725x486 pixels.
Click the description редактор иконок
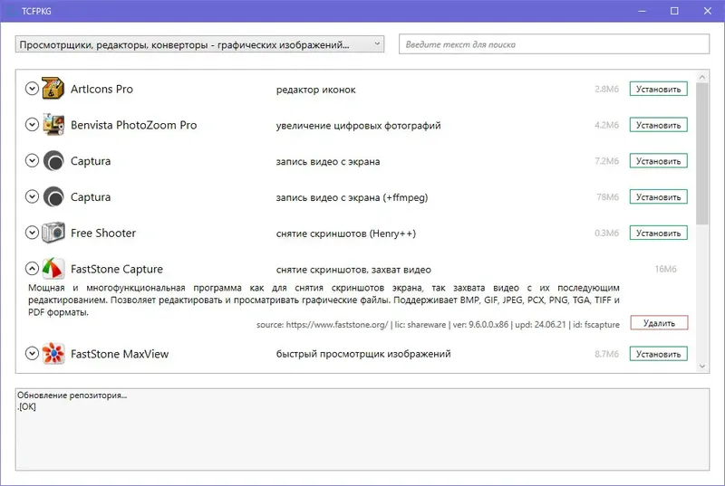click(x=315, y=90)
